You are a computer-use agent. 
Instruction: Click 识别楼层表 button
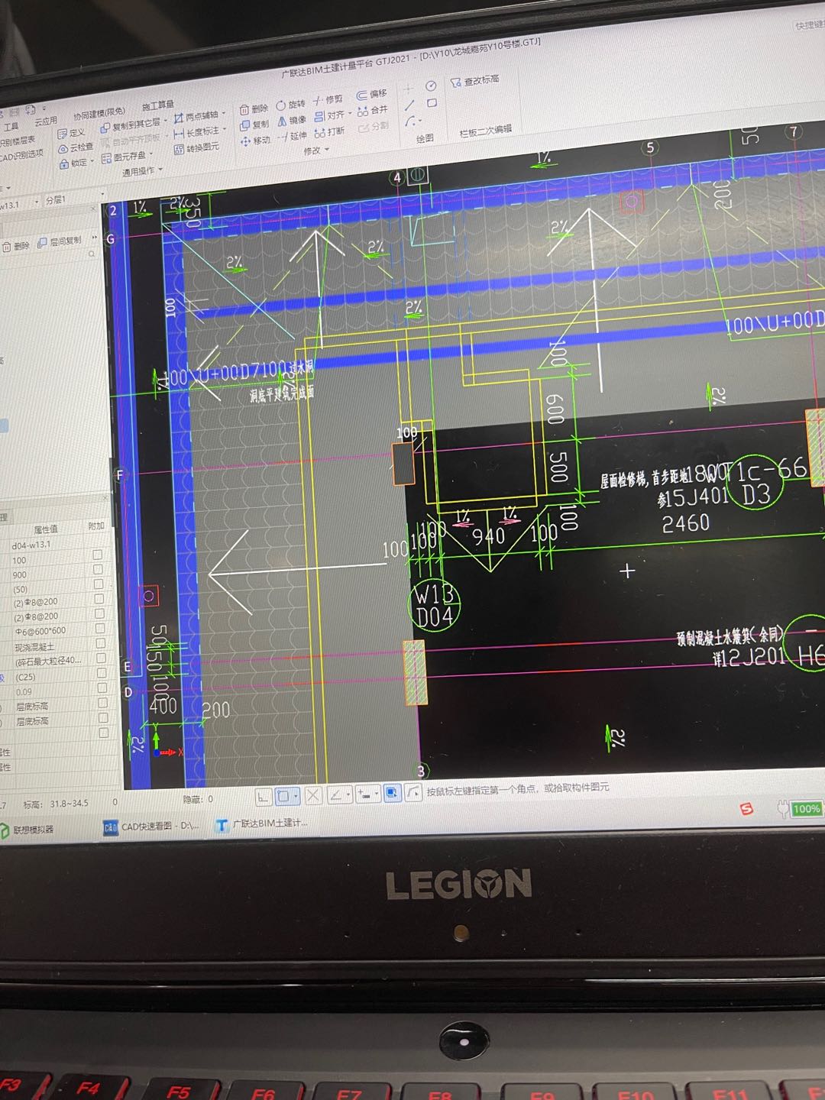(x=17, y=141)
